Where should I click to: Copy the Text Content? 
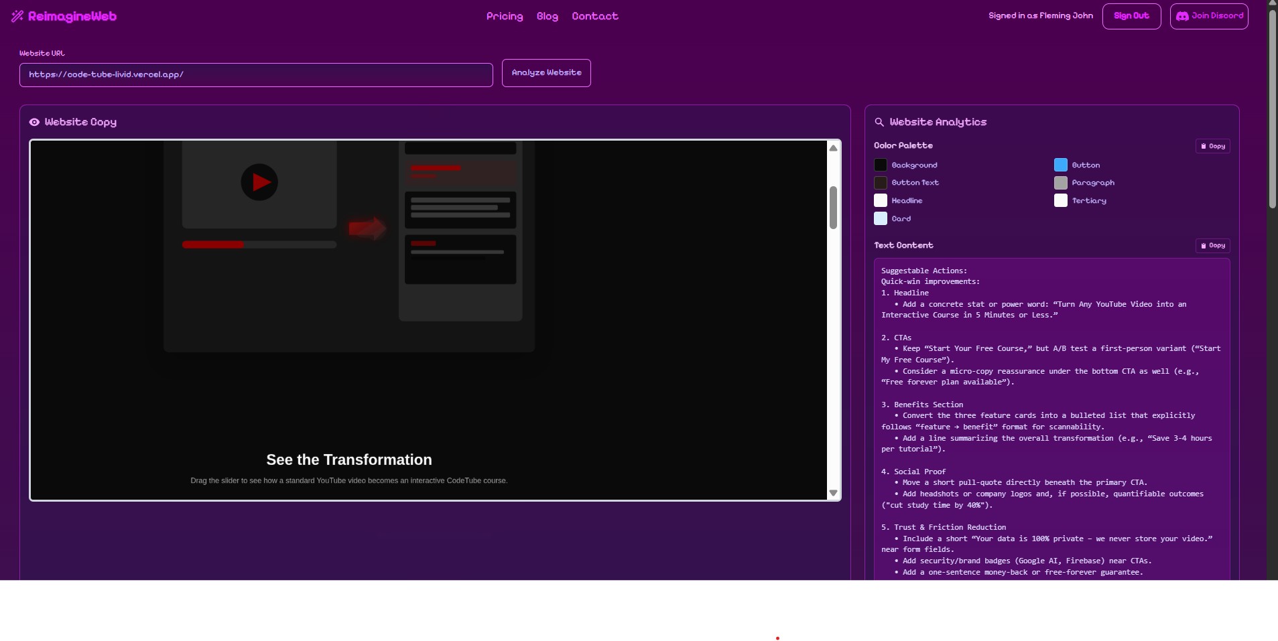pos(1212,245)
